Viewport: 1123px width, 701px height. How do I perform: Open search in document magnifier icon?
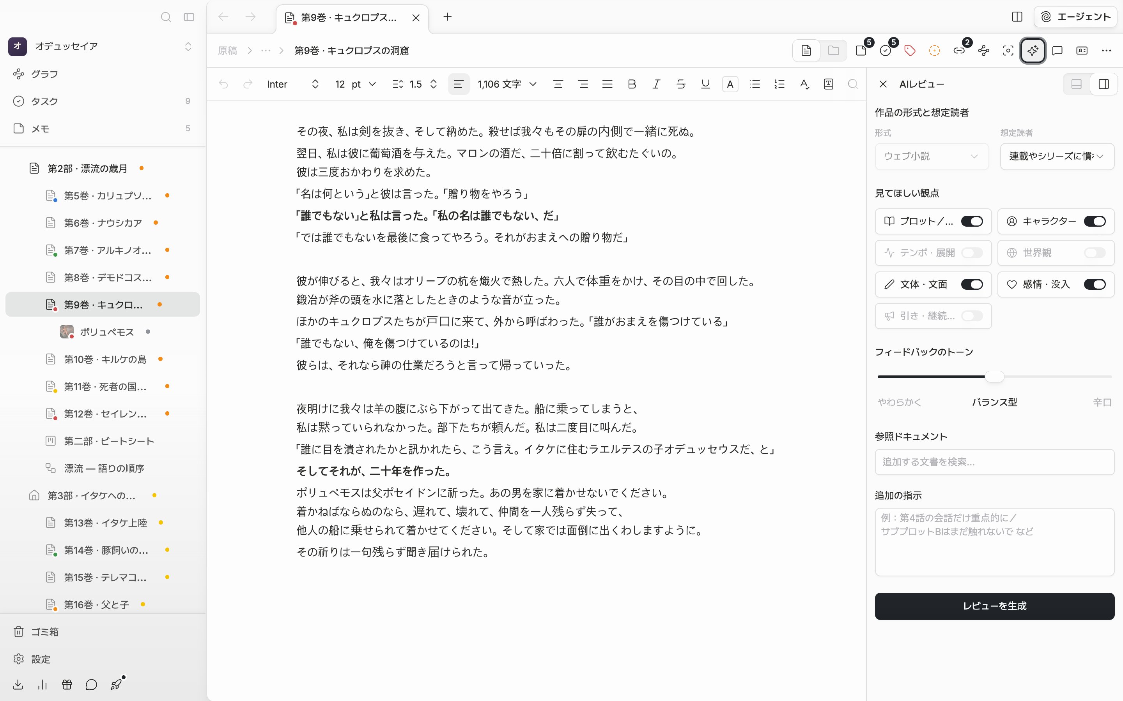click(x=852, y=84)
